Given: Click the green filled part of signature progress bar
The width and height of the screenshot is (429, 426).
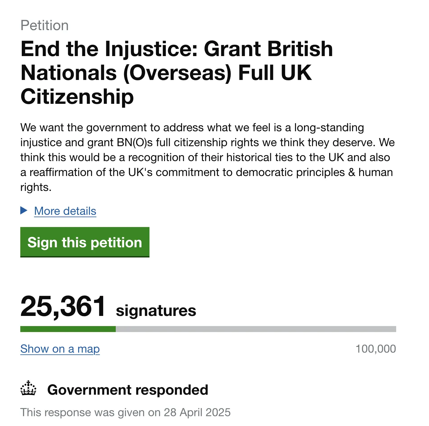Looking at the screenshot, I should [x=68, y=329].
